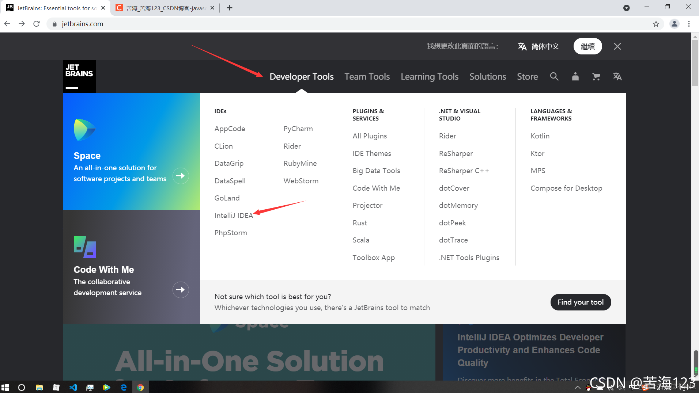
Task: Open the Toolbox App link
Action: (x=374, y=257)
